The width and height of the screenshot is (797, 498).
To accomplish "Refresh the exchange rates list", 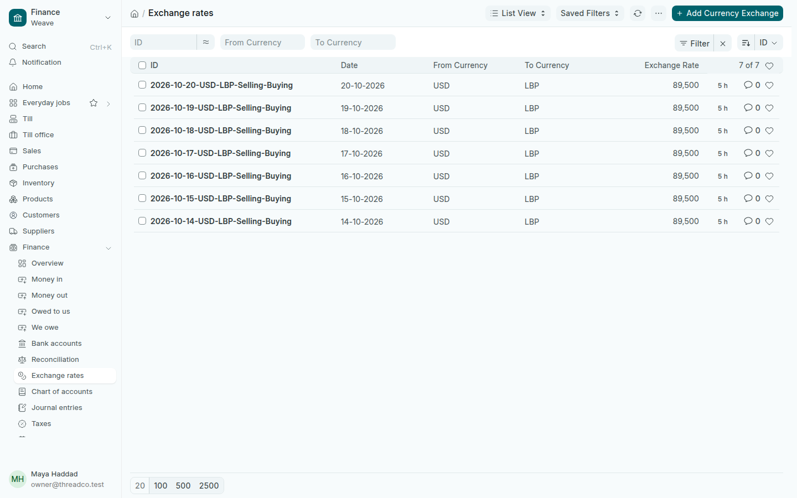I will 638,13.
